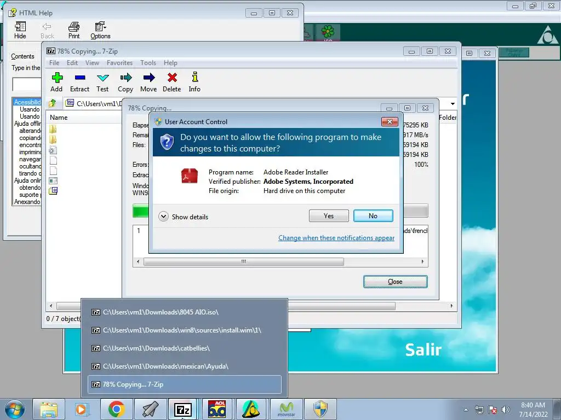Screen dimensions: 561x420
Task: Open the Tools menu in 7-Zip
Action: tap(148, 63)
